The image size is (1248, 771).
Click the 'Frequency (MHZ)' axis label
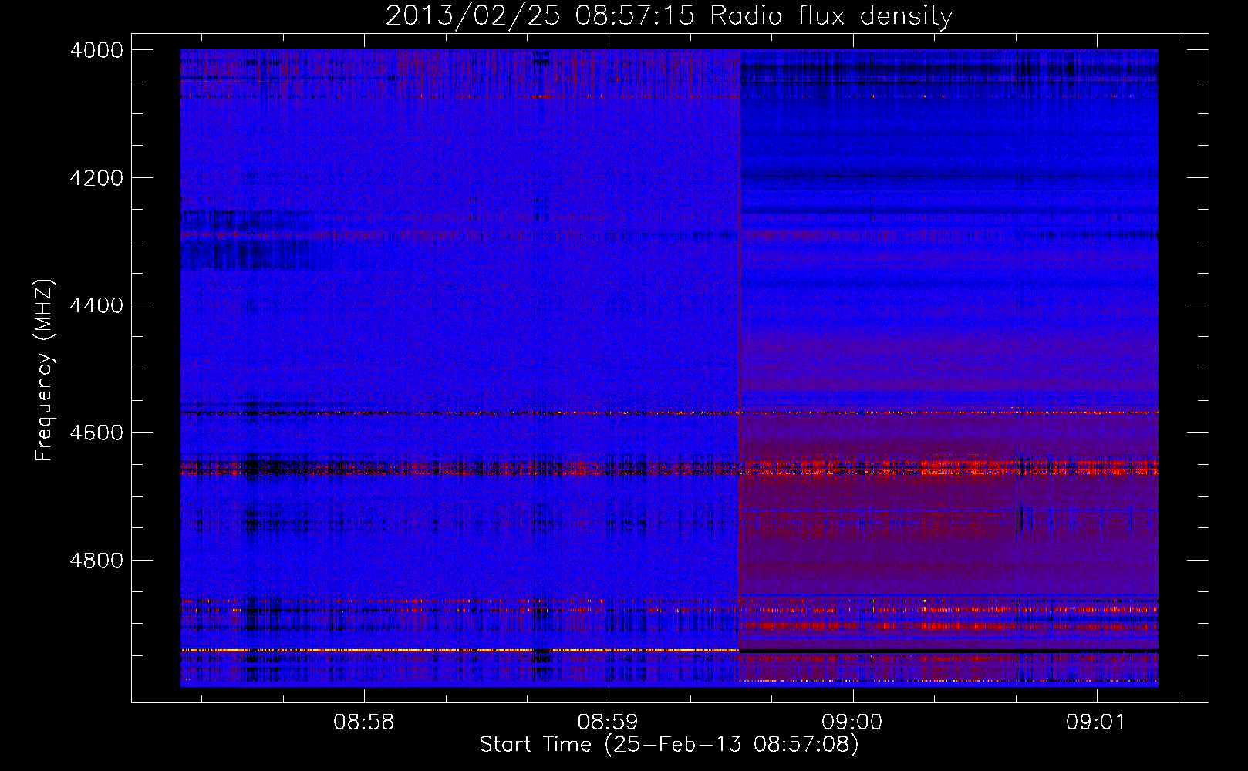pos(45,370)
